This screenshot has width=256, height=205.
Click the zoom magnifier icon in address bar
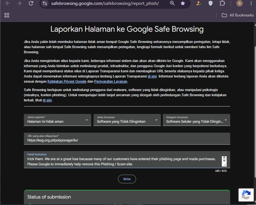point(173,3)
